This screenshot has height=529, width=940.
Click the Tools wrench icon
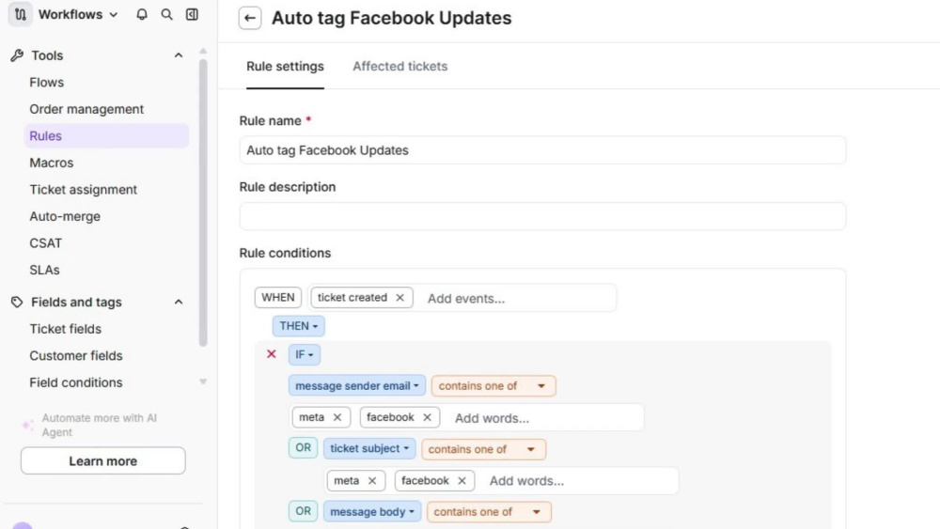pyautogui.click(x=17, y=55)
